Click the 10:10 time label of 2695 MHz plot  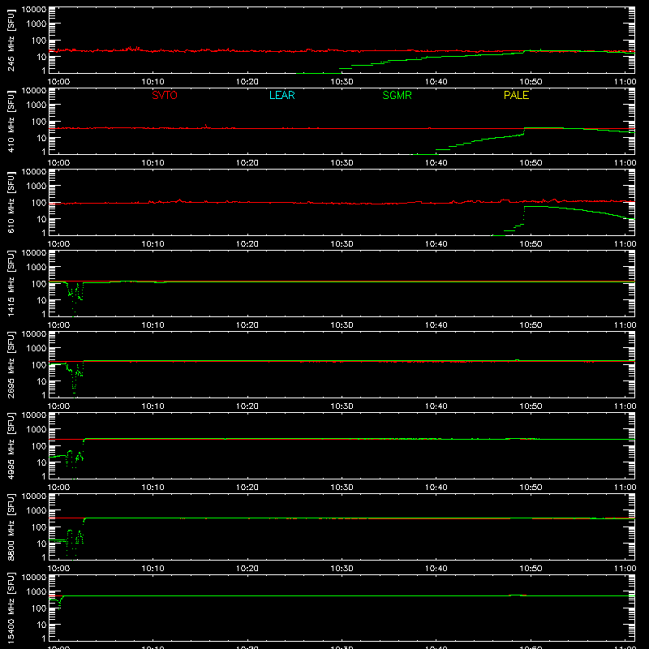tap(153, 406)
